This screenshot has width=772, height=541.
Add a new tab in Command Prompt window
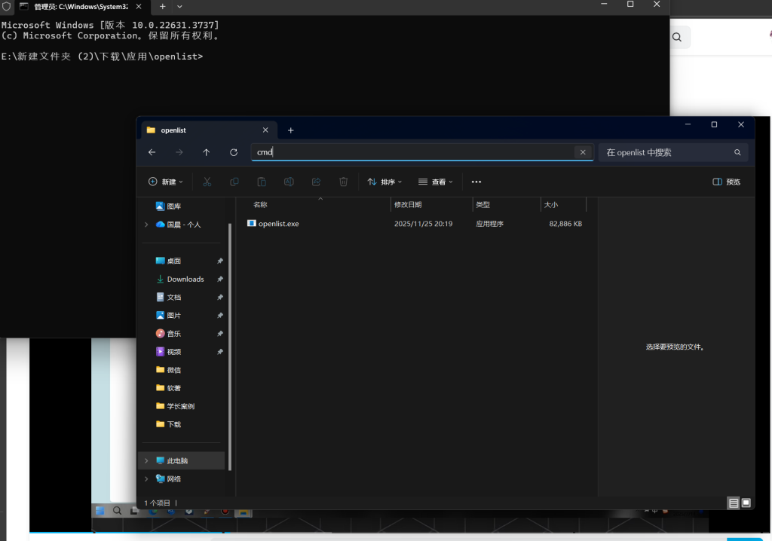click(162, 6)
